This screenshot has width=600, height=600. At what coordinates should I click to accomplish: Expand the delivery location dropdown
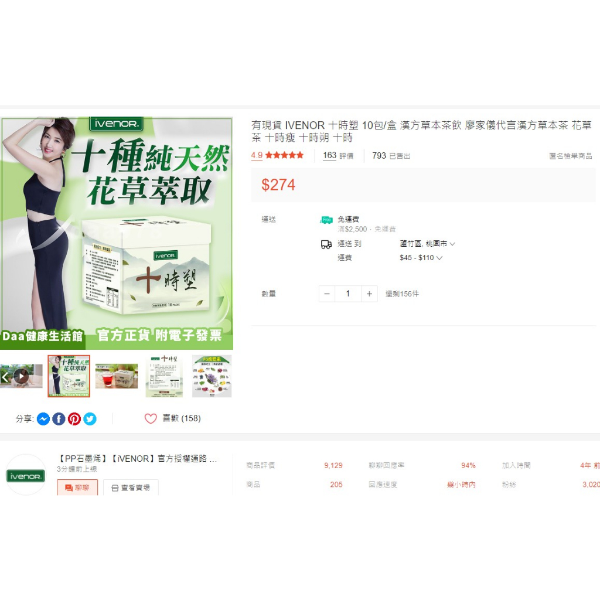click(x=427, y=244)
